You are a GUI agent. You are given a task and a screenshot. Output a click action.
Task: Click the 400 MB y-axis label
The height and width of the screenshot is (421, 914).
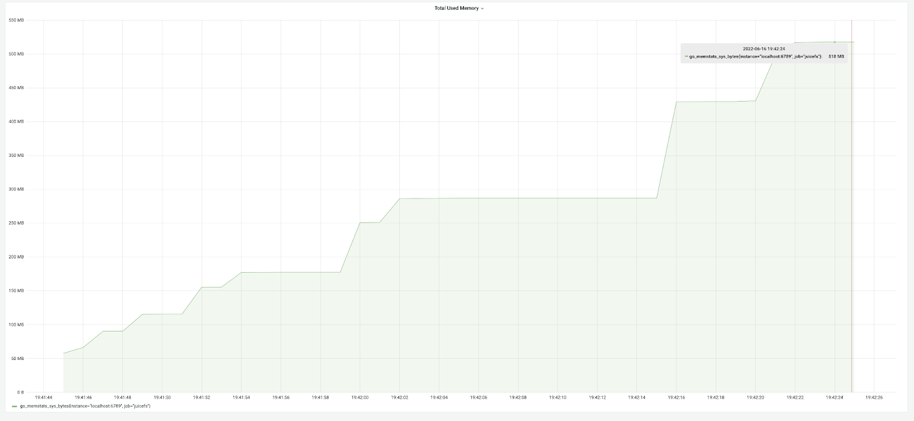(x=17, y=122)
